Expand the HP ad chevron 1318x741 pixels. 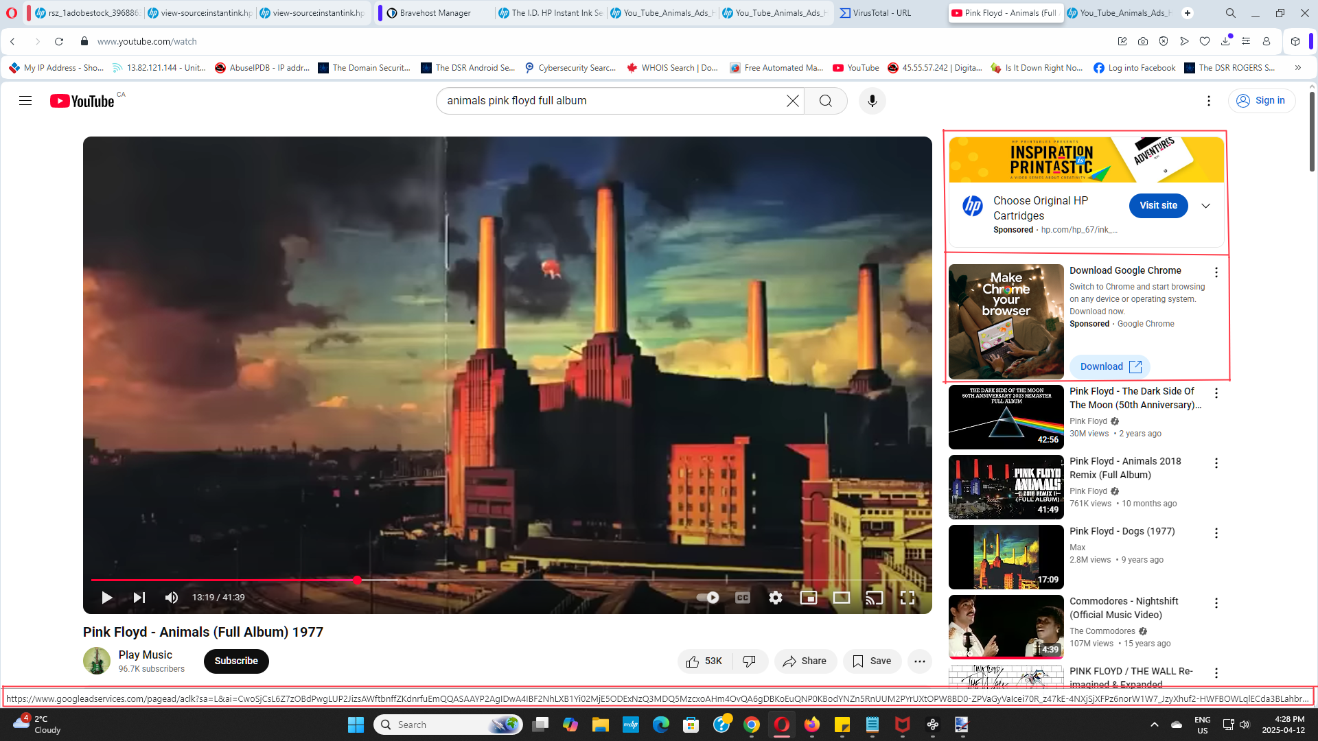coord(1206,206)
